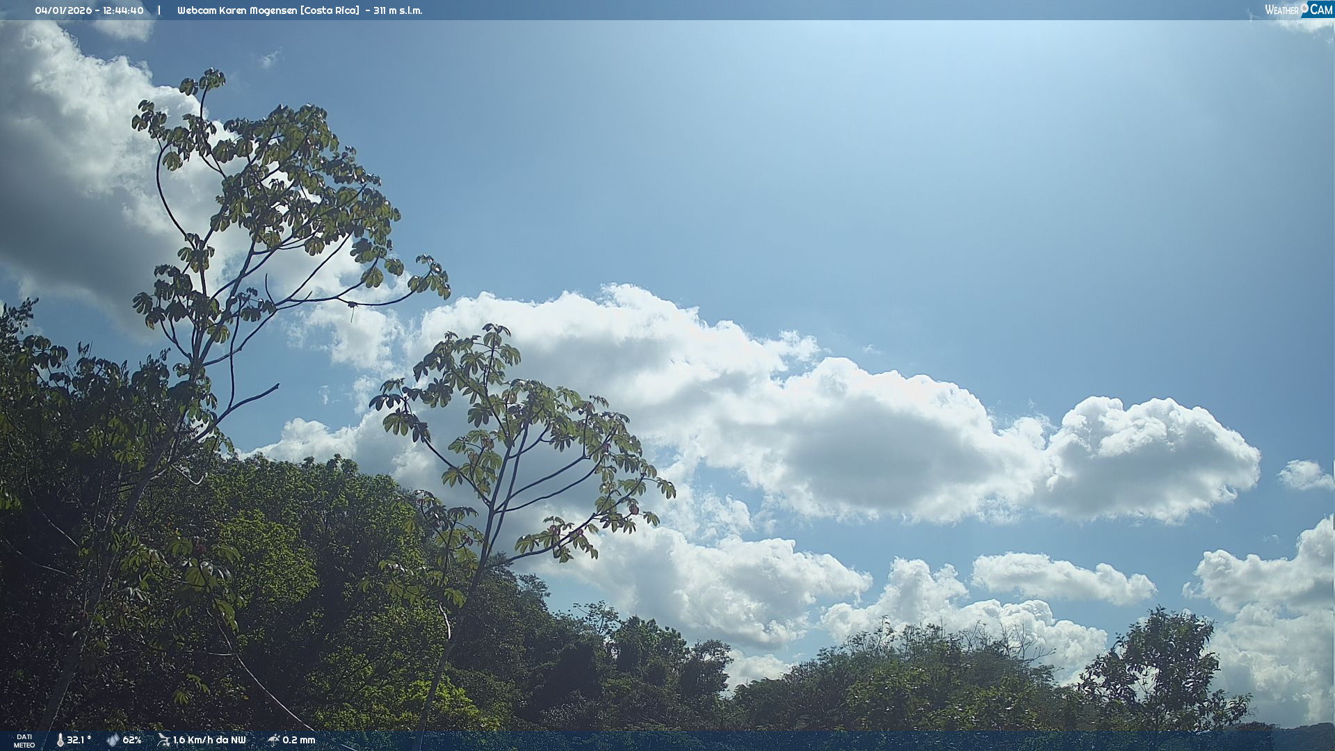
Task: Click the thermometer icon in the weather bar
Action: (x=60, y=740)
